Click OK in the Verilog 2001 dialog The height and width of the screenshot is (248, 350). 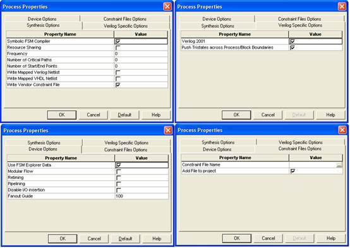tap(236, 115)
